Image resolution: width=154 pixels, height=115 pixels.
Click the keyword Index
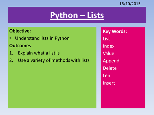point(109,46)
